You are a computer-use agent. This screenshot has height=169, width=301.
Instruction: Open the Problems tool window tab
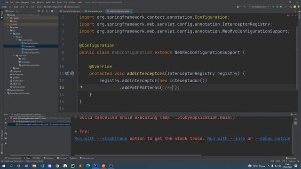click(x=48, y=158)
